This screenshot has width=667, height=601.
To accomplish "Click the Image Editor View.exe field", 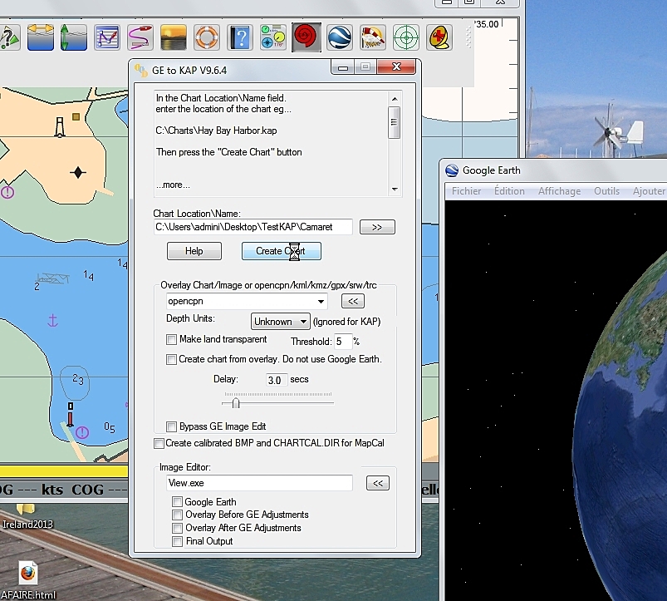I will (x=259, y=483).
